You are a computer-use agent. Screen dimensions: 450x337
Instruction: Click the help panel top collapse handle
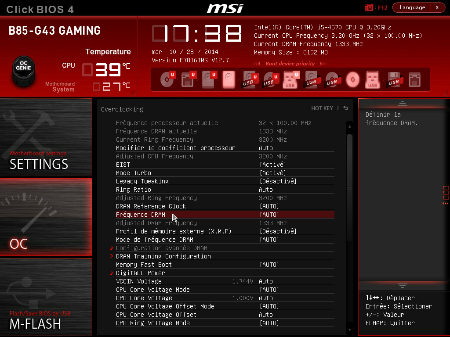coord(403,104)
